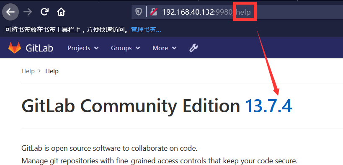Image resolution: width=343 pixels, height=165 pixels.
Task: Expand the More dropdown menu
Action: tap(164, 48)
